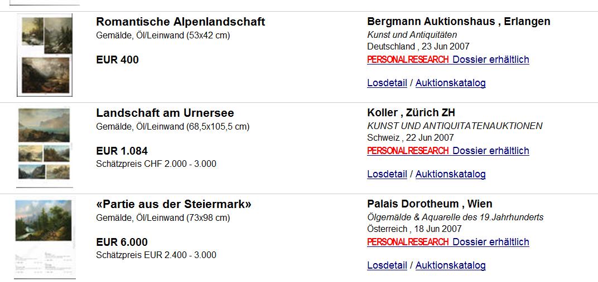The image size is (598, 282).
Task: Click PERSONALRESEARCH link under Bergmann Auktionshaus
Action: (x=408, y=60)
